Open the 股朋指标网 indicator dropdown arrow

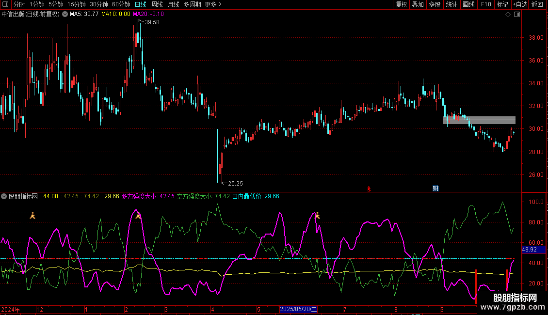coord(4,197)
